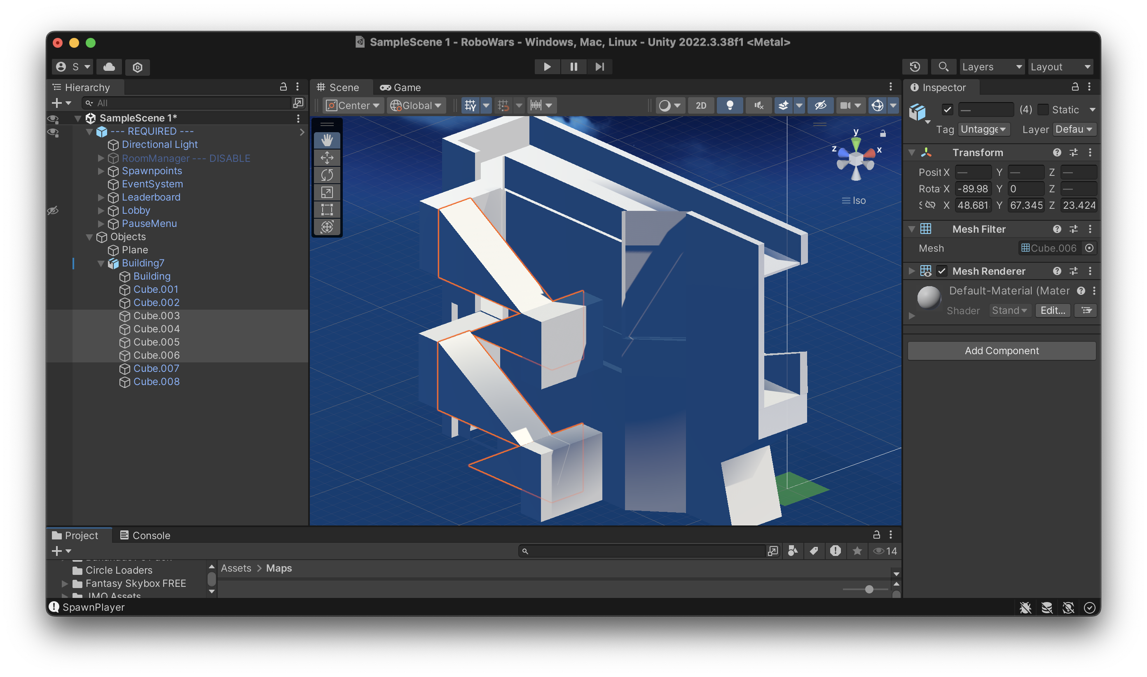Screen dimensions: 1147x677
Task: Select the Transform tool
Action: [327, 227]
